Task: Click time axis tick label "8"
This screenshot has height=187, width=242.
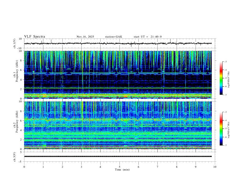Action: (x=177, y=167)
